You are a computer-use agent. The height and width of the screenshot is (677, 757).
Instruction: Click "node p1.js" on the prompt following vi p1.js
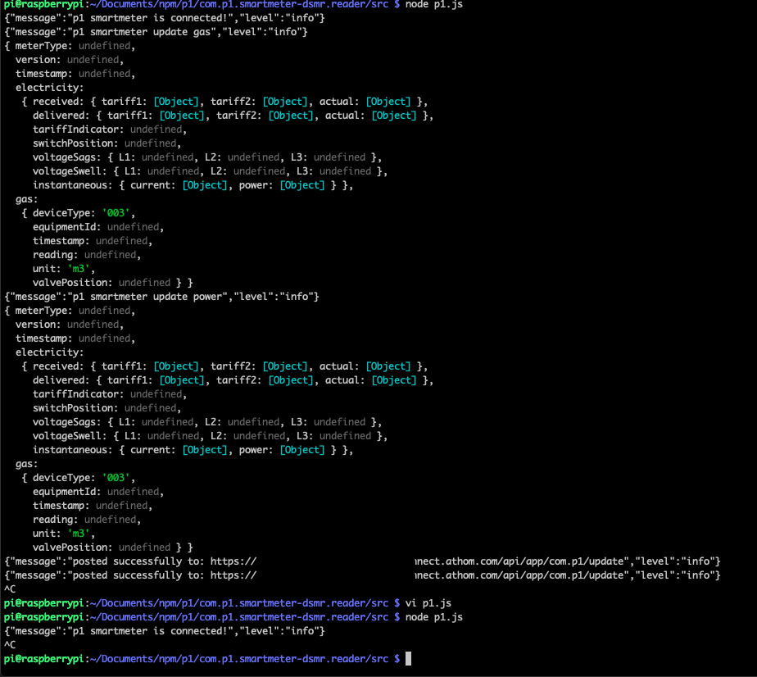(x=434, y=617)
